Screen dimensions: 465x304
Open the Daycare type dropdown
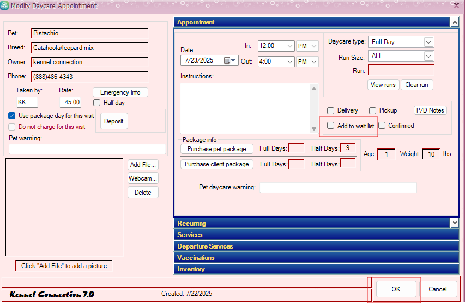pos(428,42)
